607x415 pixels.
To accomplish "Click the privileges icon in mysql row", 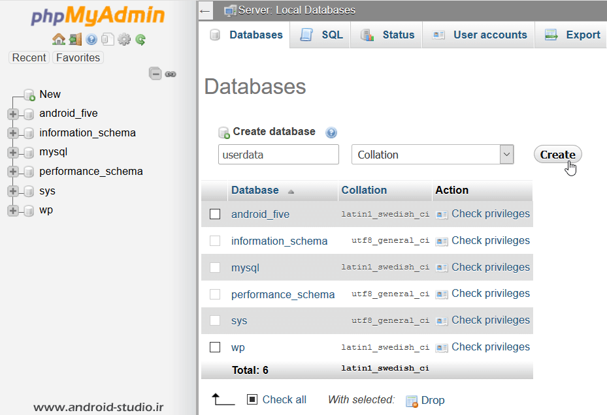I will point(442,268).
